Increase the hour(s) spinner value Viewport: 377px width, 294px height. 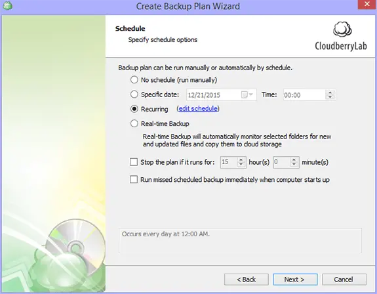coord(241,159)
